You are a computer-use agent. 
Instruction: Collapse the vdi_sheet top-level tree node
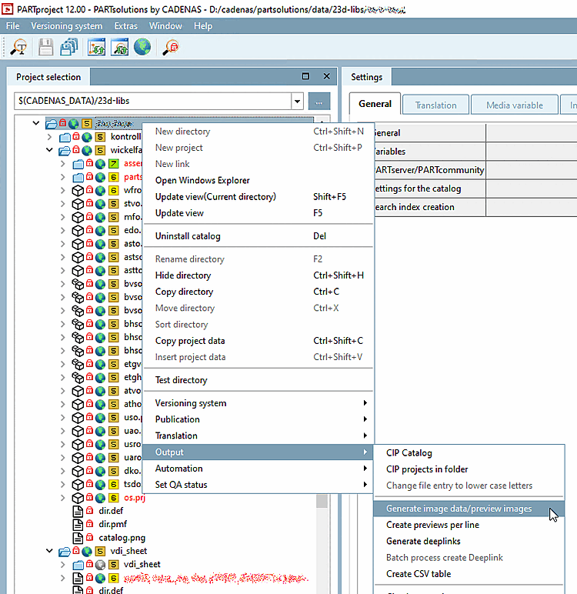[50, 551]
